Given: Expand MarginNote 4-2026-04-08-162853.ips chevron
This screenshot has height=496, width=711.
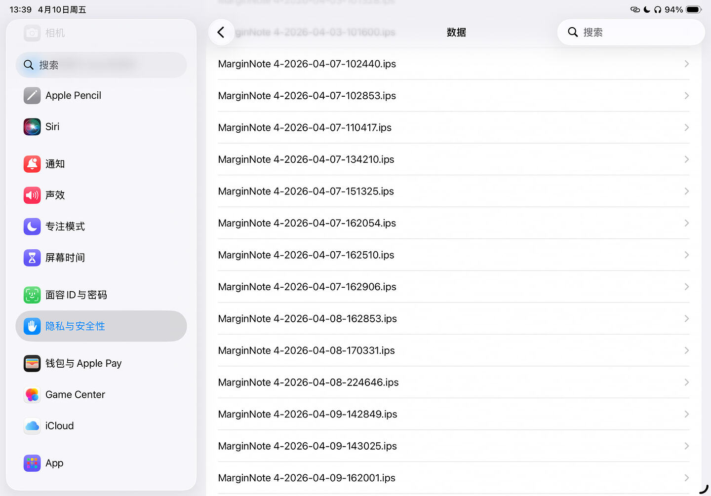Looking at the screenshot, I should [686, 318].
